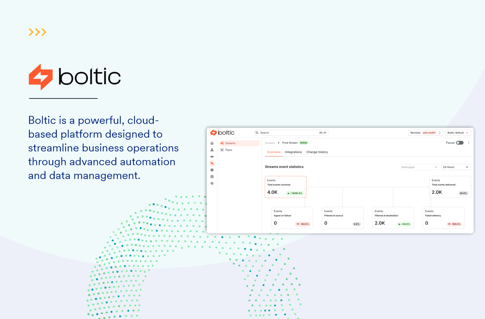Click the +18081.8% change badge
The image size is (485, 319).
[295, 193]
